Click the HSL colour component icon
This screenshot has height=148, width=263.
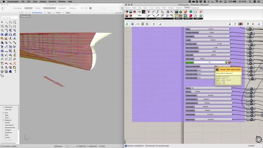click(x=139, y=12)
